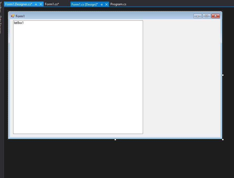Select the listBox1 control

click(x=78, y=77)
